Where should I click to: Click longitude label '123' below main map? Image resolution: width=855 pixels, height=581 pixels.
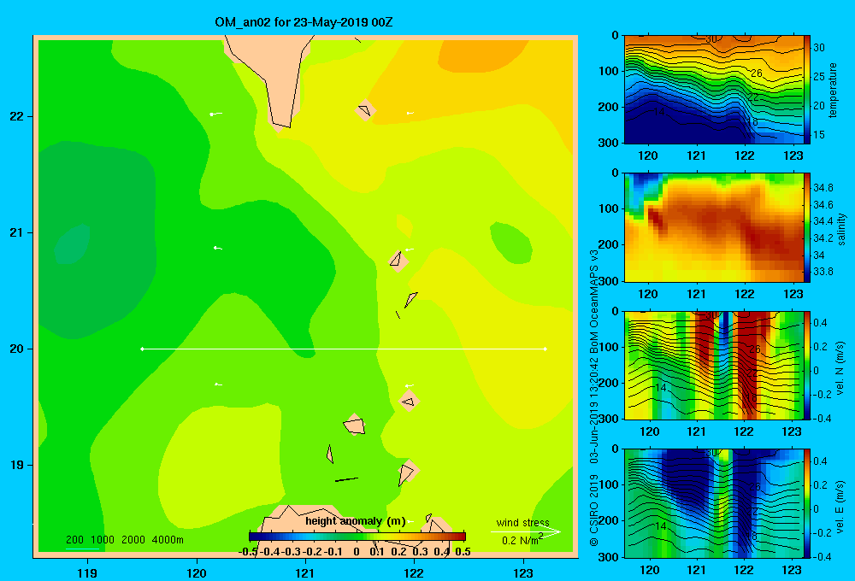tap(523, 572)
